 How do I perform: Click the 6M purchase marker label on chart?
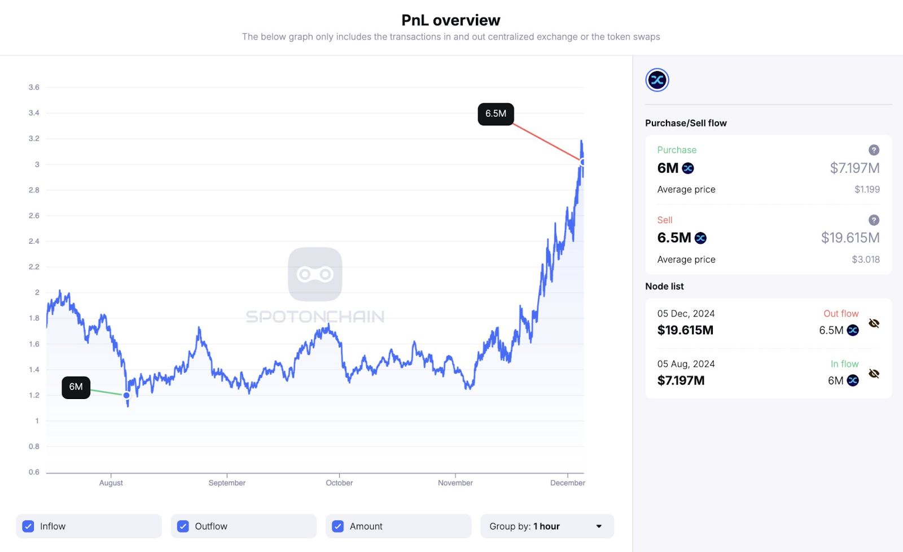point(76,387)
